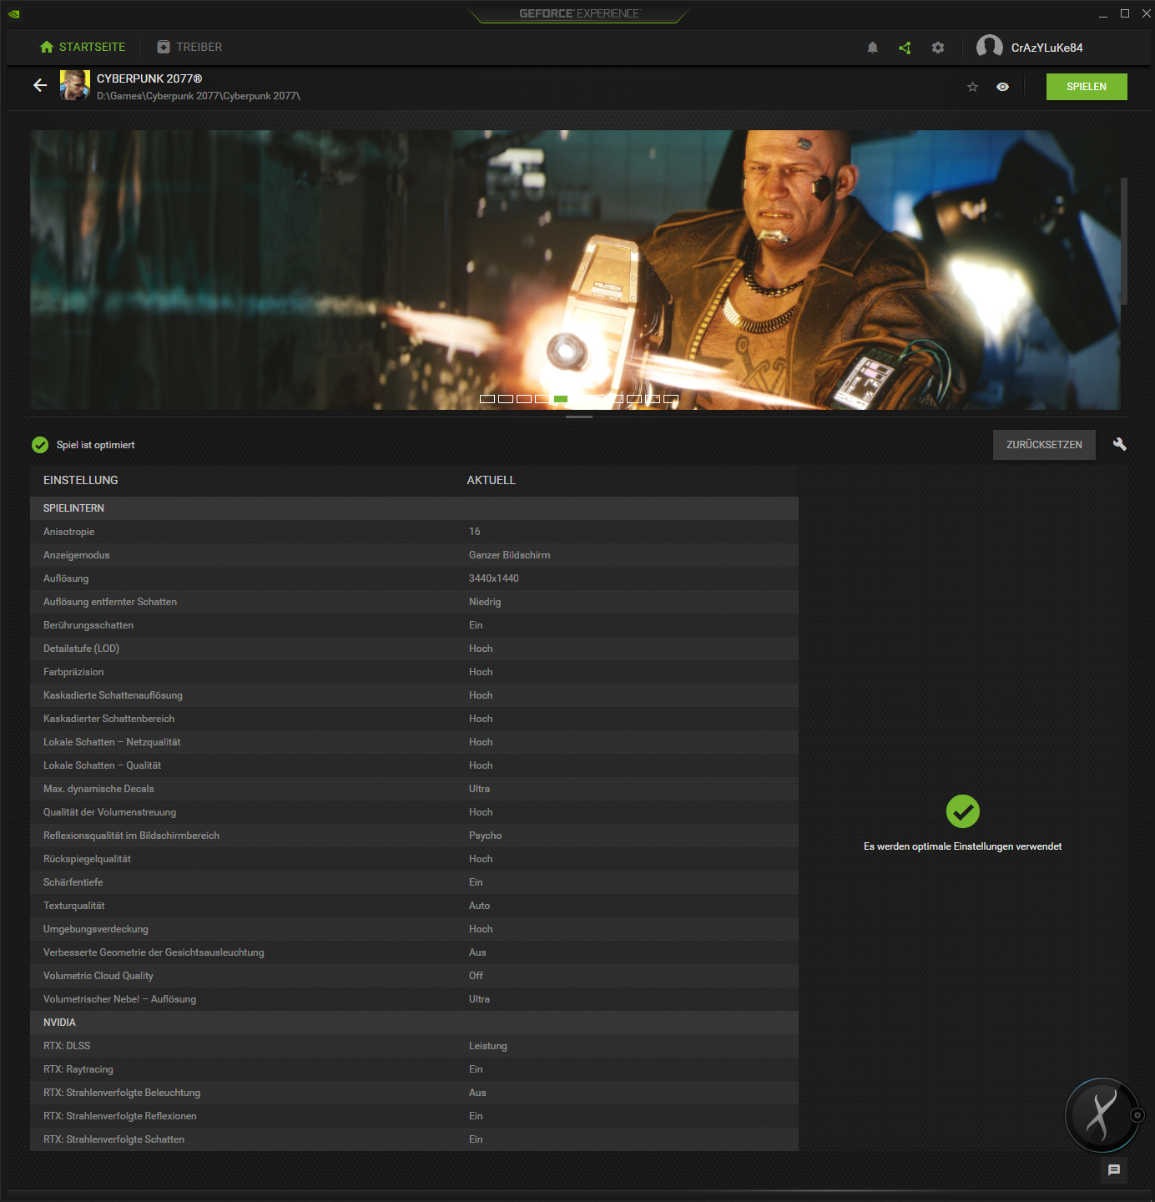
Task: Open the notifications bell
Action: pos(873,48)
